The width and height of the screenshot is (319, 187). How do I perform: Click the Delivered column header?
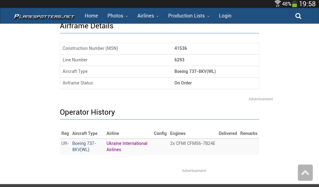pos(227,133)
